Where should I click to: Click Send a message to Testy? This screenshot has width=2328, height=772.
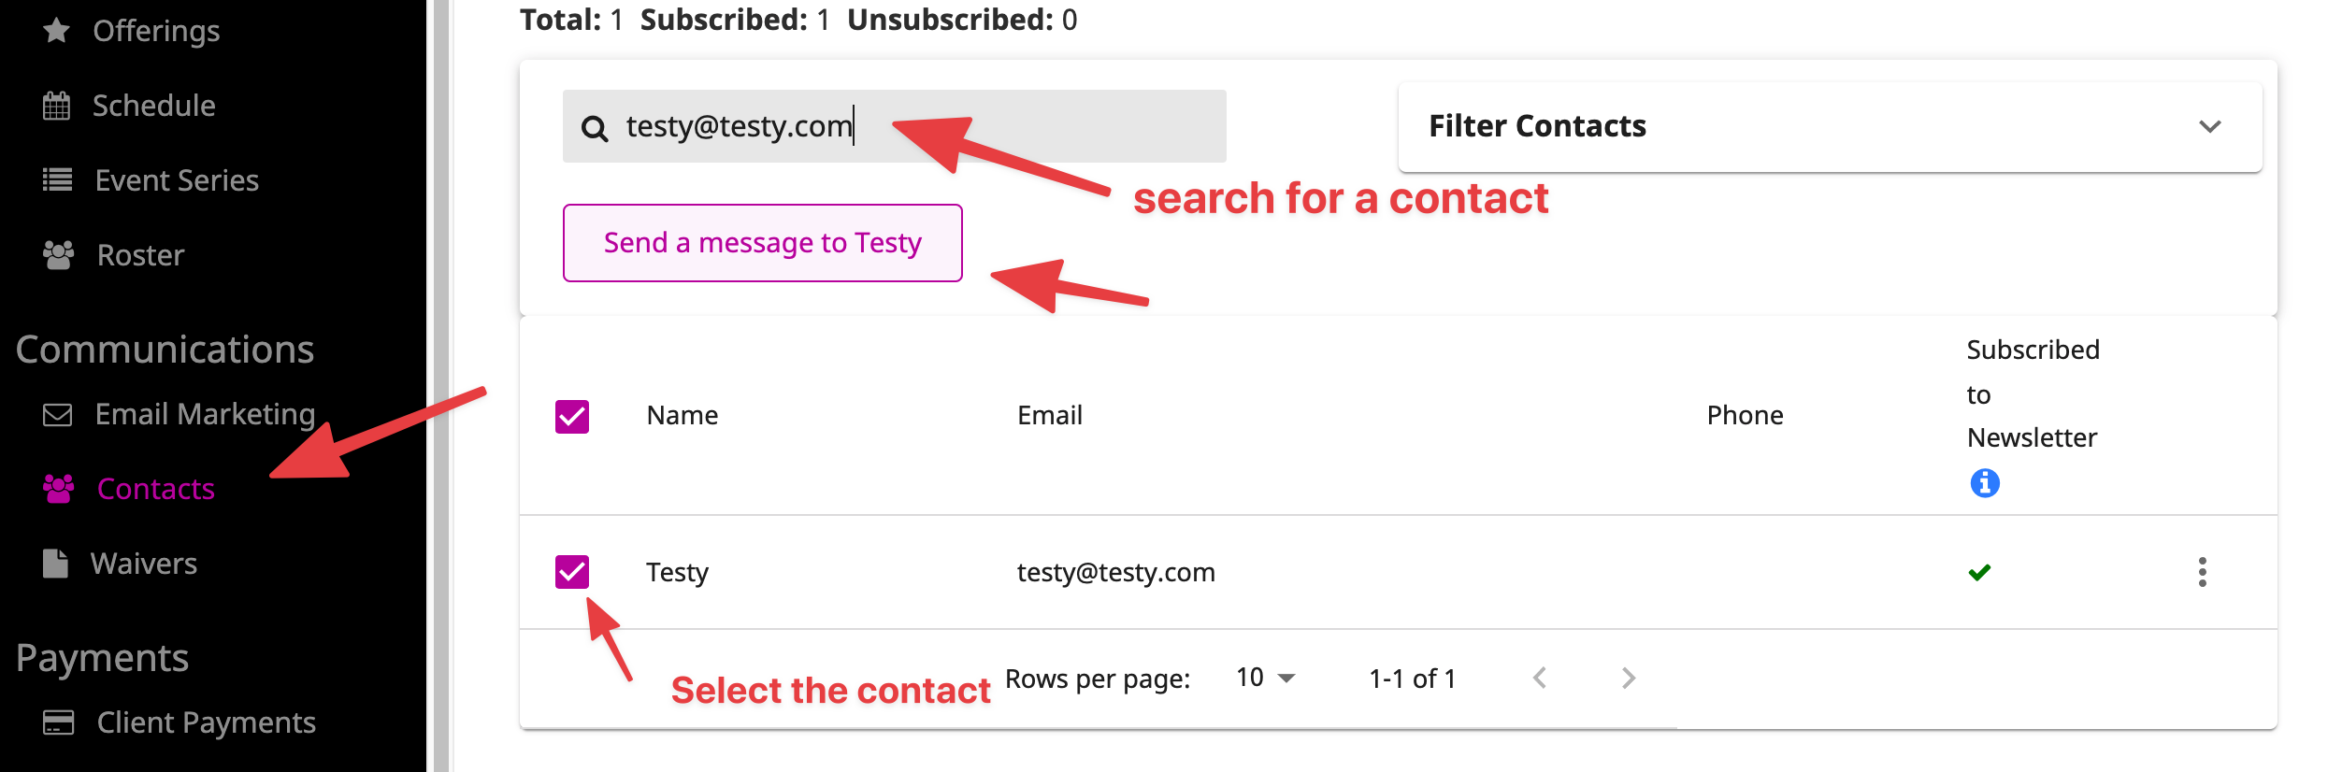coord(762,243)
